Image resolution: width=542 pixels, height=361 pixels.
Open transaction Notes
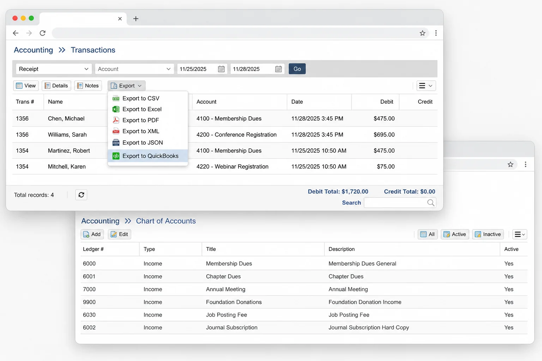pos(88,86)
